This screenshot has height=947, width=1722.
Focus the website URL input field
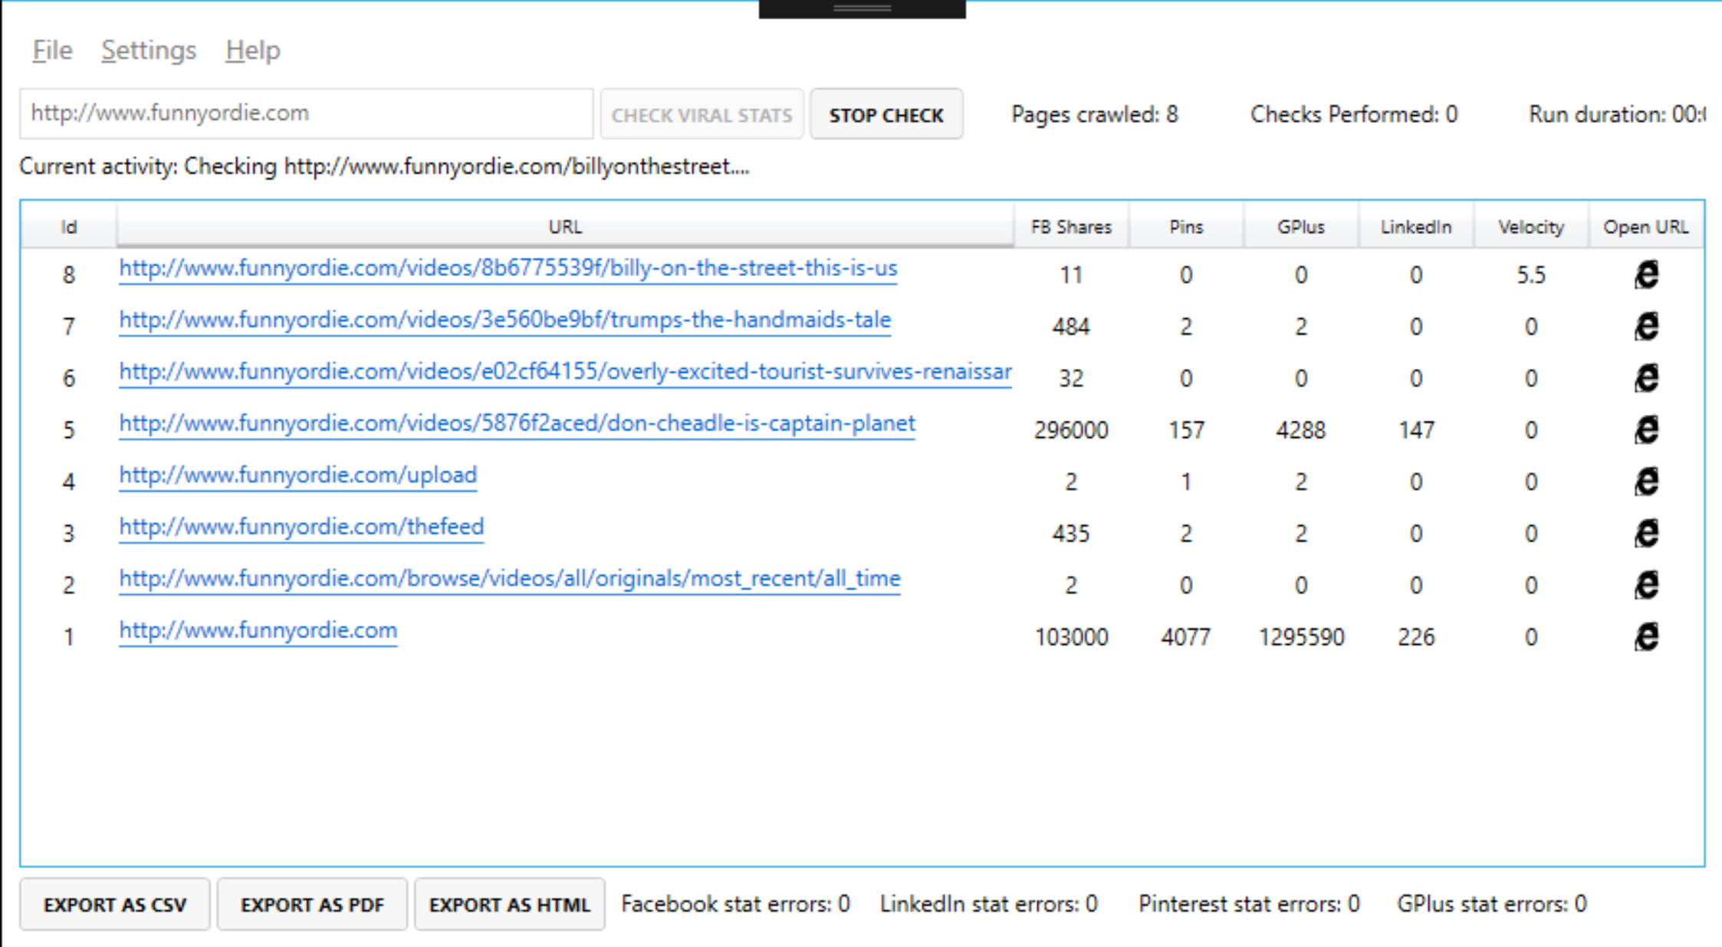coord(307,113)
